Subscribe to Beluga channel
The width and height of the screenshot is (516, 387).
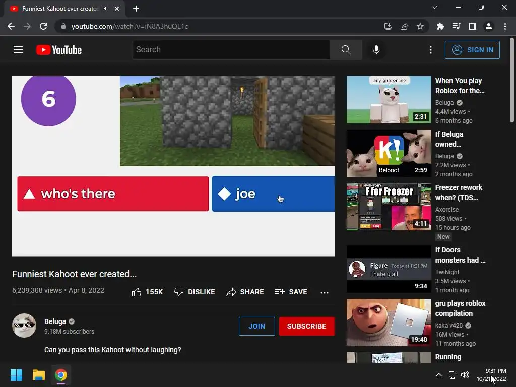(x=307, y=326)
